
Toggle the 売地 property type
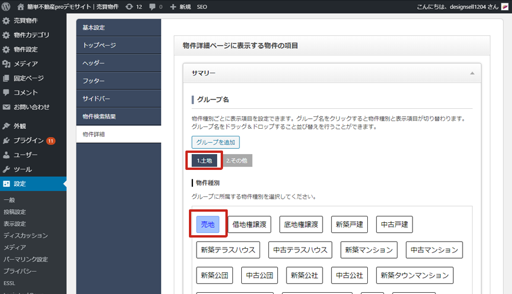coord(208,224)
